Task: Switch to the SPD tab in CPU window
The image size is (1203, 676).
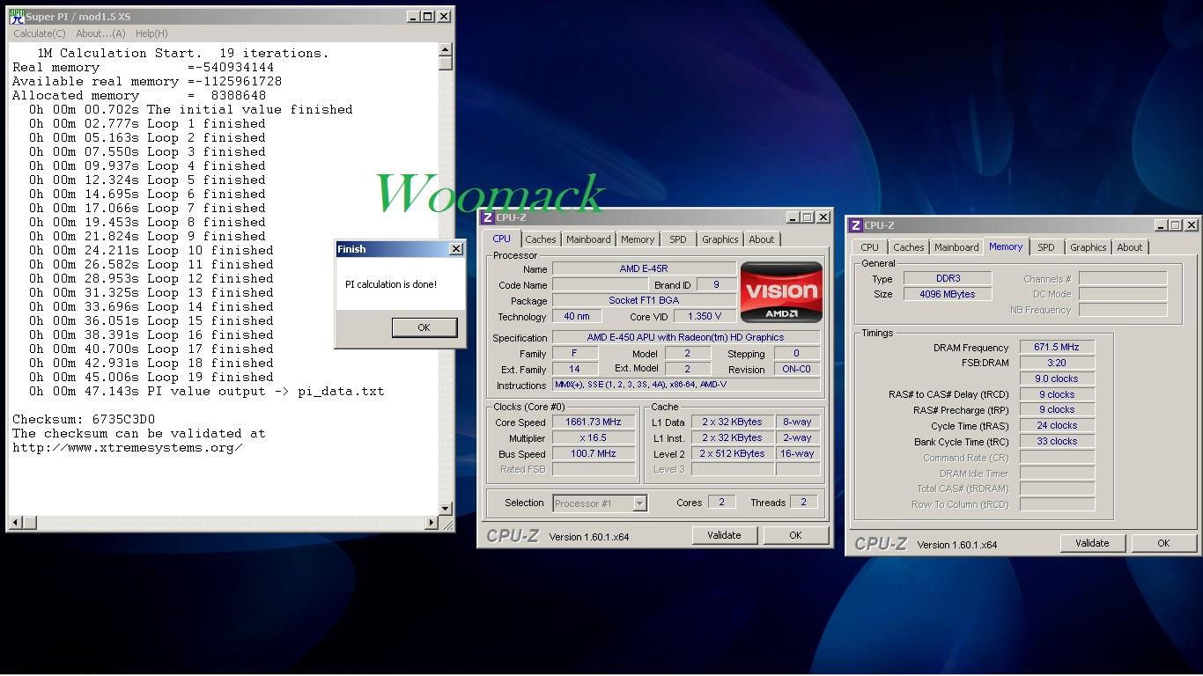Action: point(677,239)
